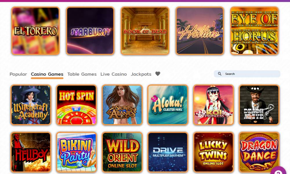Open the Table Games tab
This screenshot has width=290, height=174.
coord(82,74)
